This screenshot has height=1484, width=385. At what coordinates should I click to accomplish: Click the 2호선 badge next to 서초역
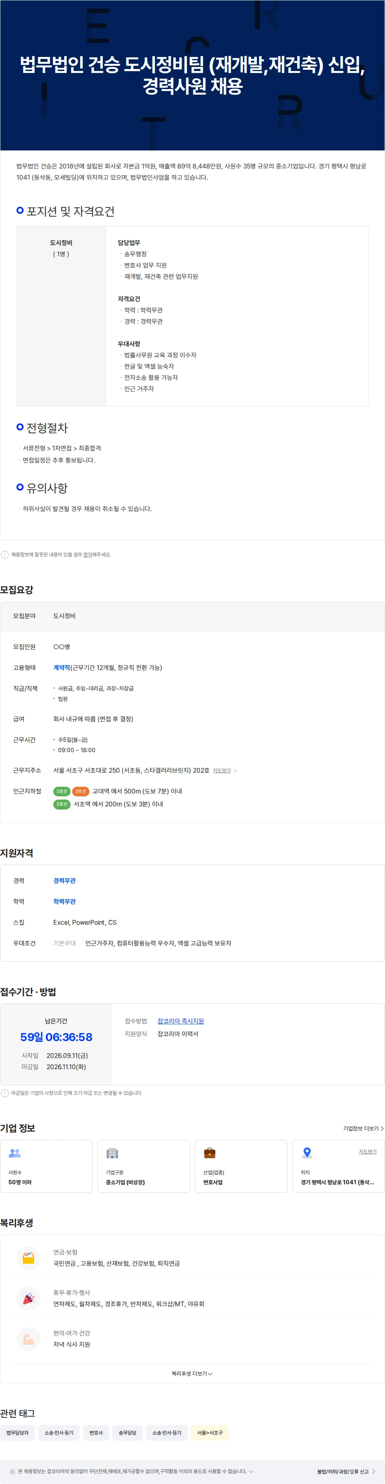(62, 804)
